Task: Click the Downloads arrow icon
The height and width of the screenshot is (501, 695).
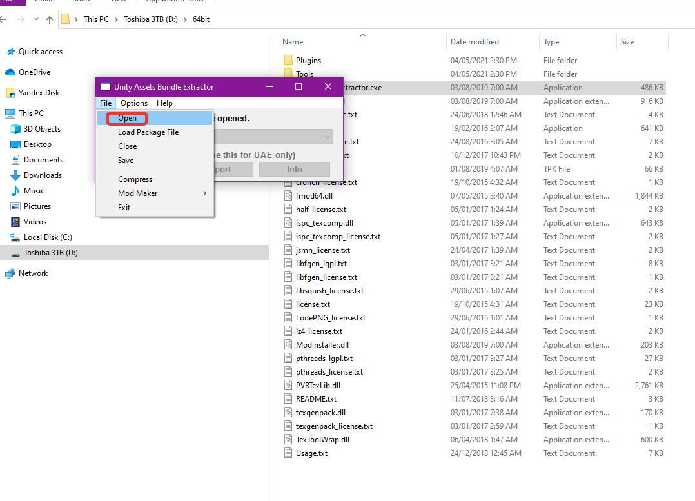Action: 15,175
